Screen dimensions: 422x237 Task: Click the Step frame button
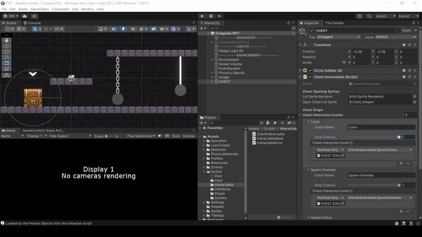point(220,16)
